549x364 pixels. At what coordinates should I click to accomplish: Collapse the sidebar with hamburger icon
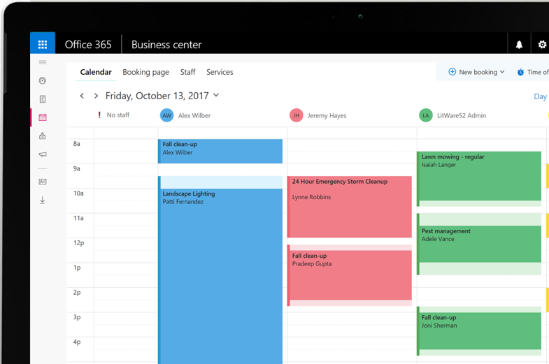click(43, 62)
